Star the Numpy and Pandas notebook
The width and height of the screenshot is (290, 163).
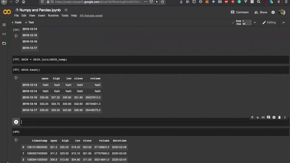[x=66, y=10]
